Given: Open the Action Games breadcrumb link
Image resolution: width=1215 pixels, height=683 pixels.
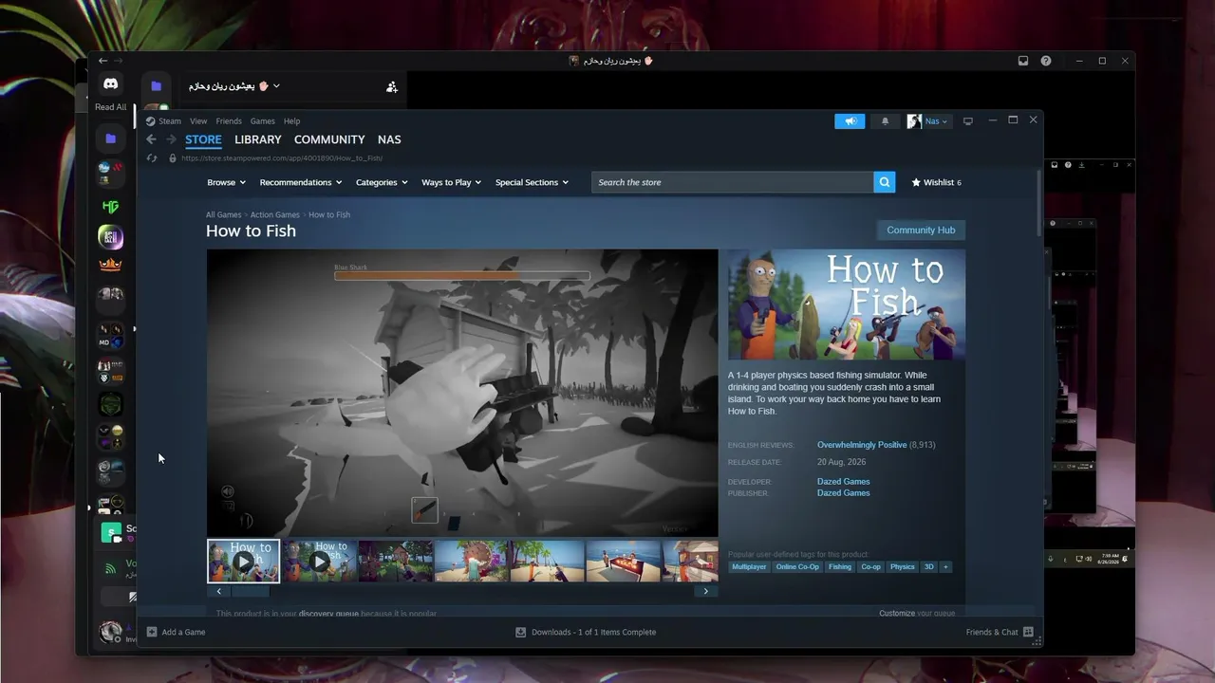Looking at the screenshot, I should [275, 215].
